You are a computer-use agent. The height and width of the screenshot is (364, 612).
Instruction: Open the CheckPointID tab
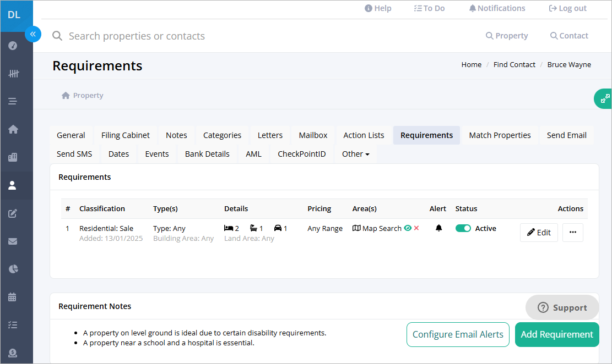302,154
